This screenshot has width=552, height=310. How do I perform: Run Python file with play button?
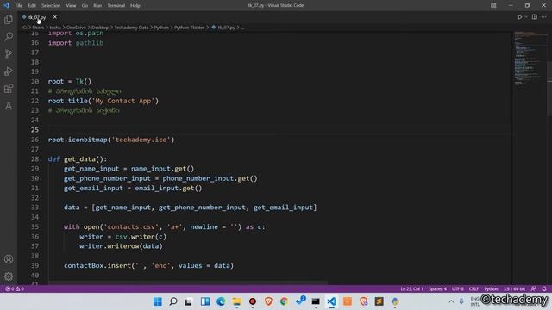click(519, 17)
